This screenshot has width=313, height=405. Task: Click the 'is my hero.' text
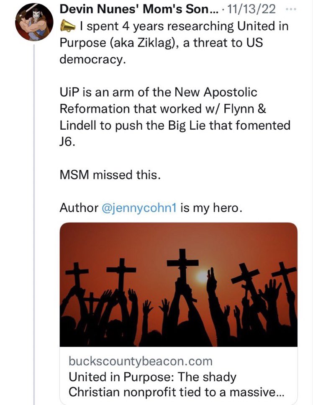211,208
